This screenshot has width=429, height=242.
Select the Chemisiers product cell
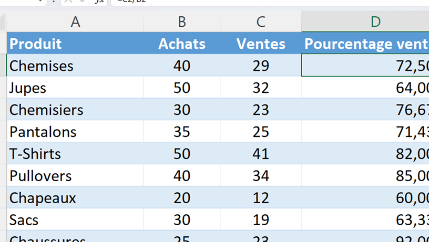[75, 110]
